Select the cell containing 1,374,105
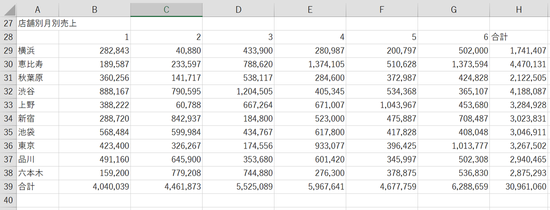 [310, 64]
